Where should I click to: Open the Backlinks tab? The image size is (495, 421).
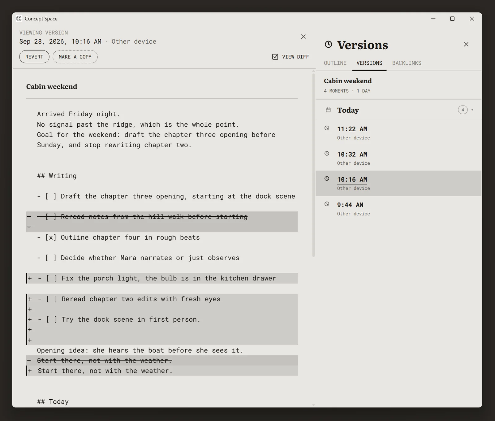pos(407,63)
